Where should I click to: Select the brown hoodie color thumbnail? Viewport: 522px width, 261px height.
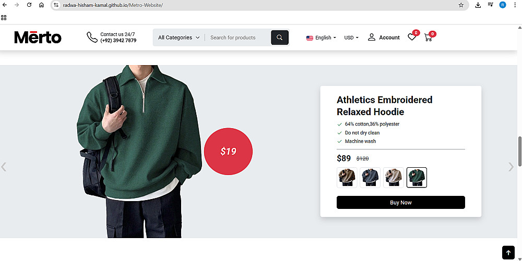coord(347,177)
